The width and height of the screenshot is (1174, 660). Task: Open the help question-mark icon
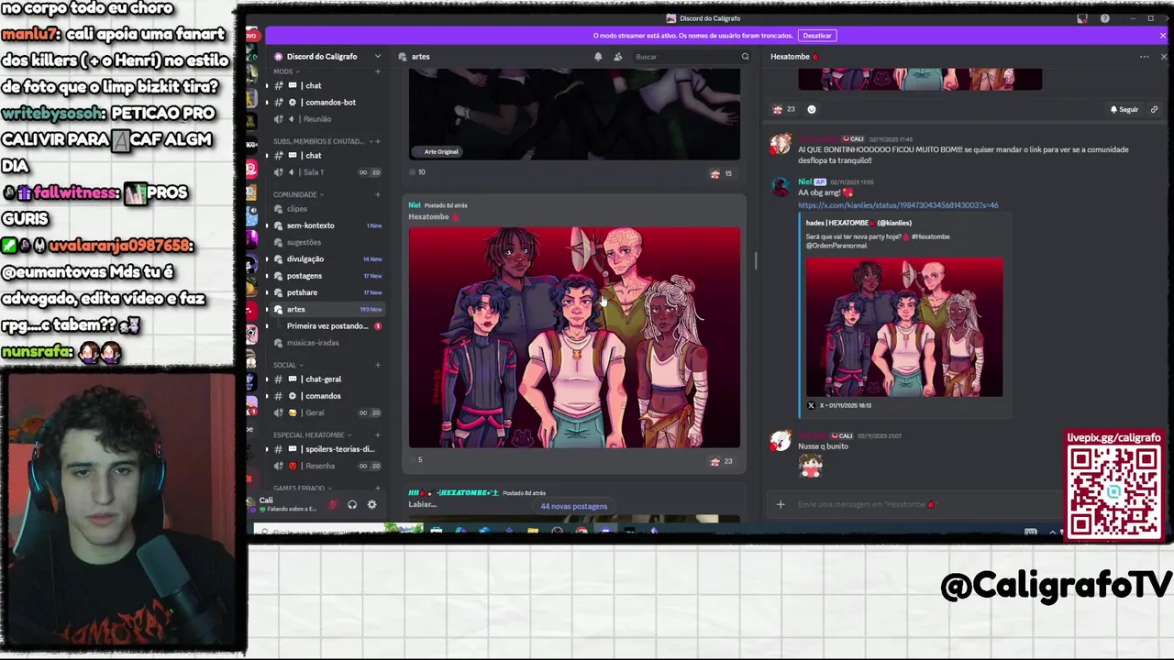[x=1104, y=18]
